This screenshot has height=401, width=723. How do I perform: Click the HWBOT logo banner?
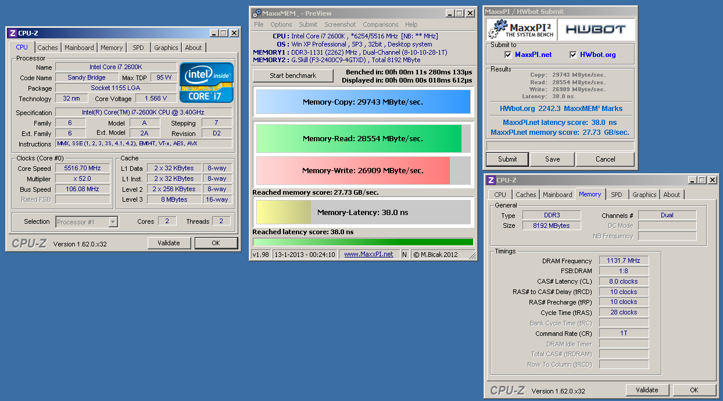click(x=596, y=29)
